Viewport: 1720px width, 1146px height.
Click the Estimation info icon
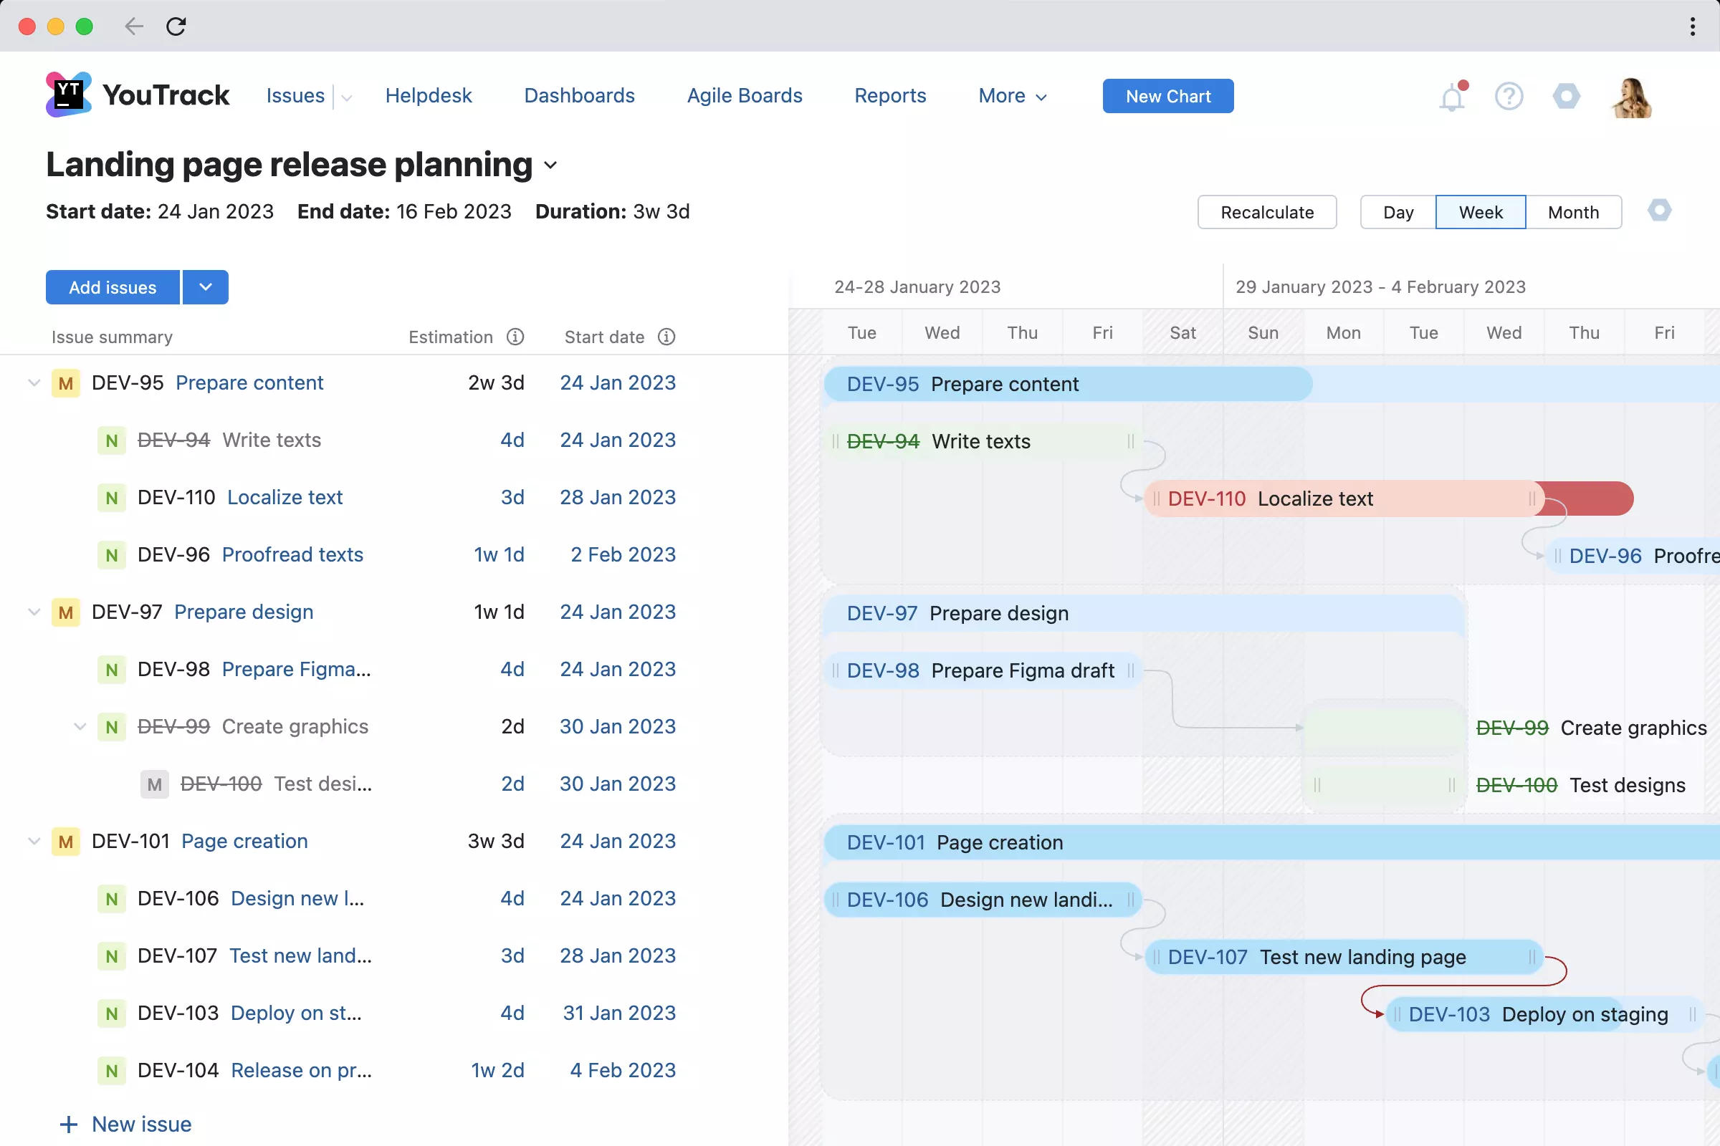tap(515, 337)
